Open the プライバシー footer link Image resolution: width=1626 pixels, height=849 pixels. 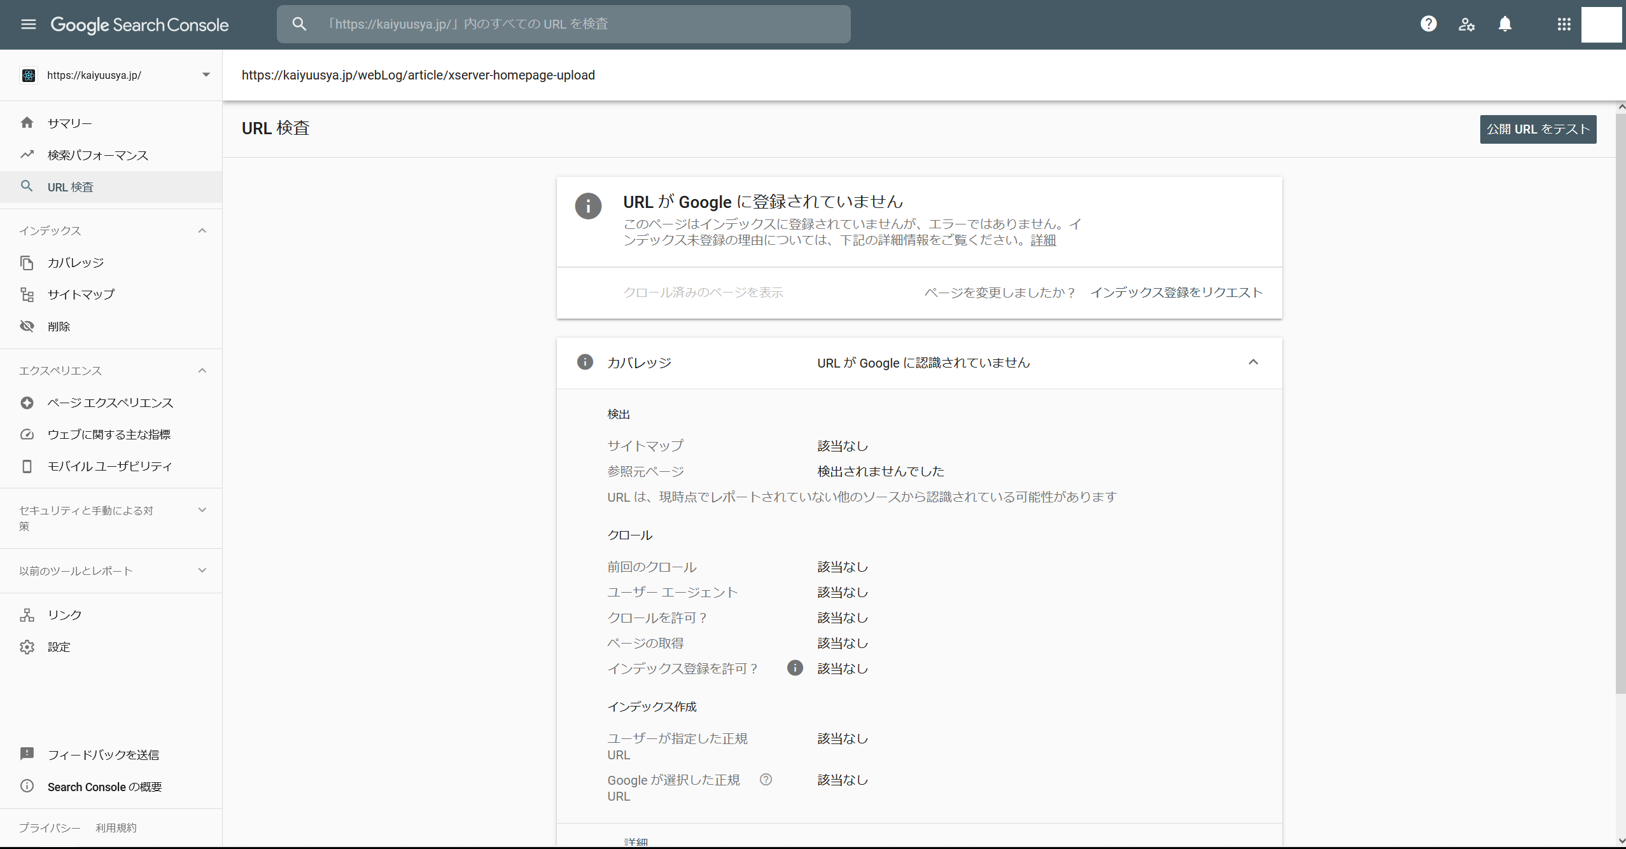pos(50,827)
